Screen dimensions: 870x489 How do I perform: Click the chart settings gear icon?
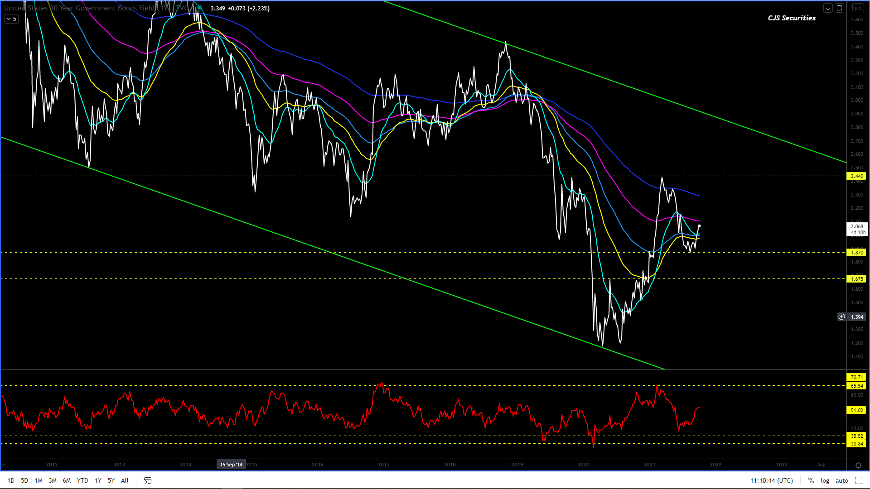[x=858, y=465]
